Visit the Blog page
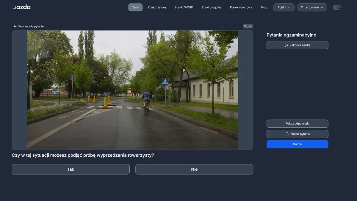 tap(264, 7)
